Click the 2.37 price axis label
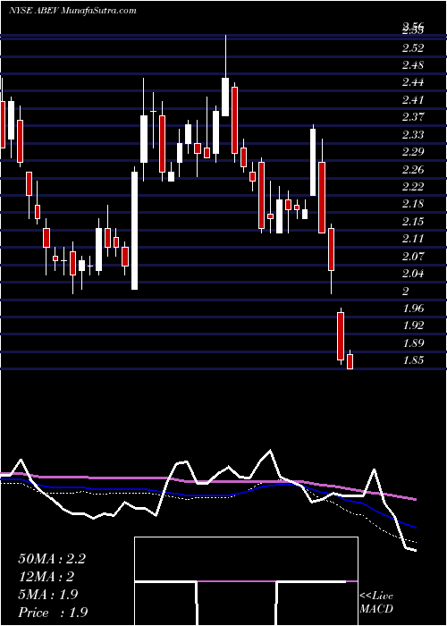Screen dimensions: 447x626 (x=413, y=117)
